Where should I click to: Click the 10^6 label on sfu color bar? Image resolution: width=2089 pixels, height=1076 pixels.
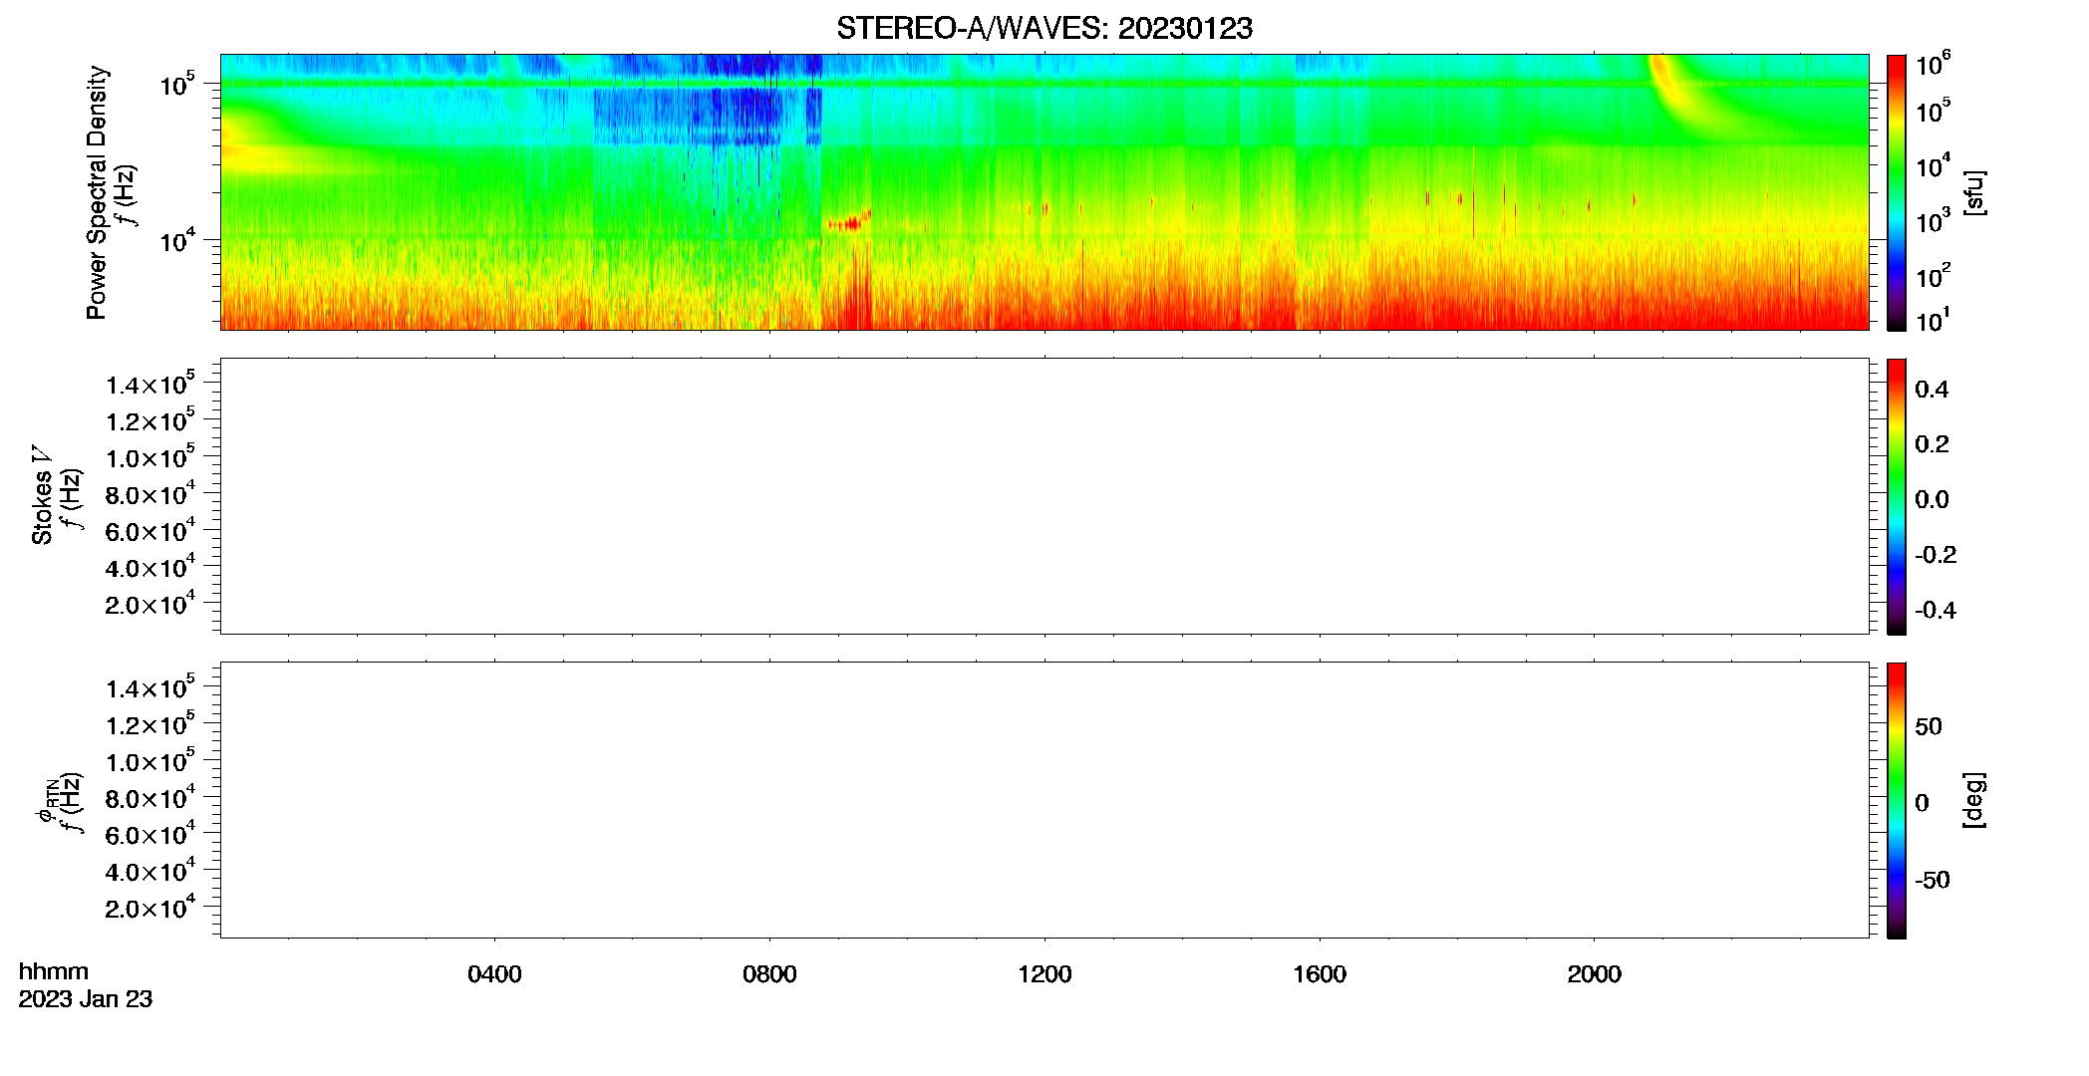(1934, 65)
